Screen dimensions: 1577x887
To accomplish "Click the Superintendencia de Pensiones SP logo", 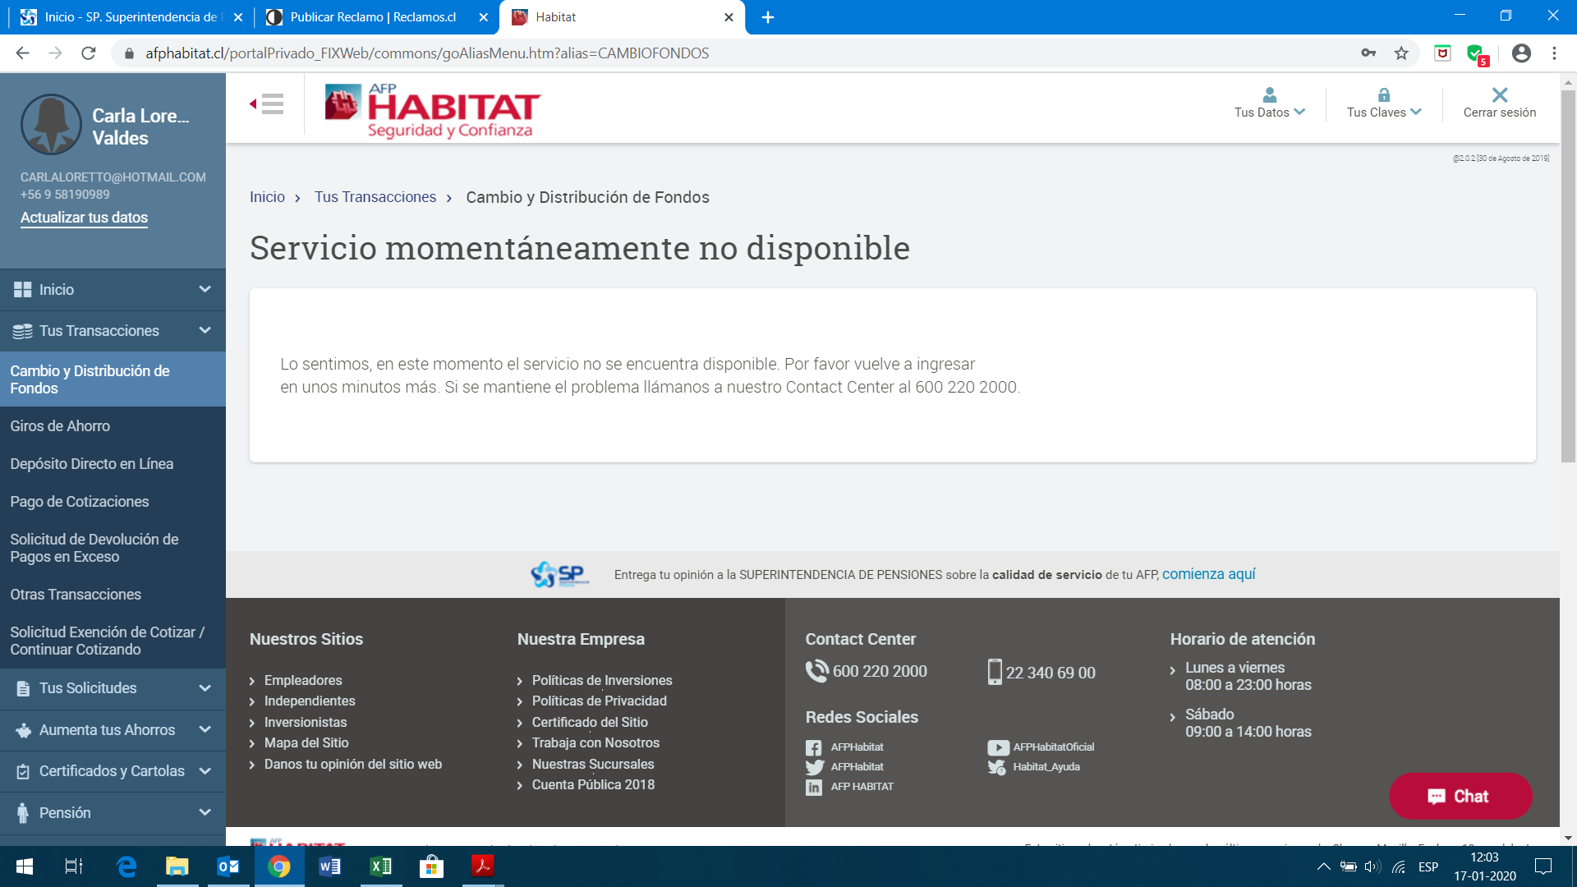I will coord(559,574).
